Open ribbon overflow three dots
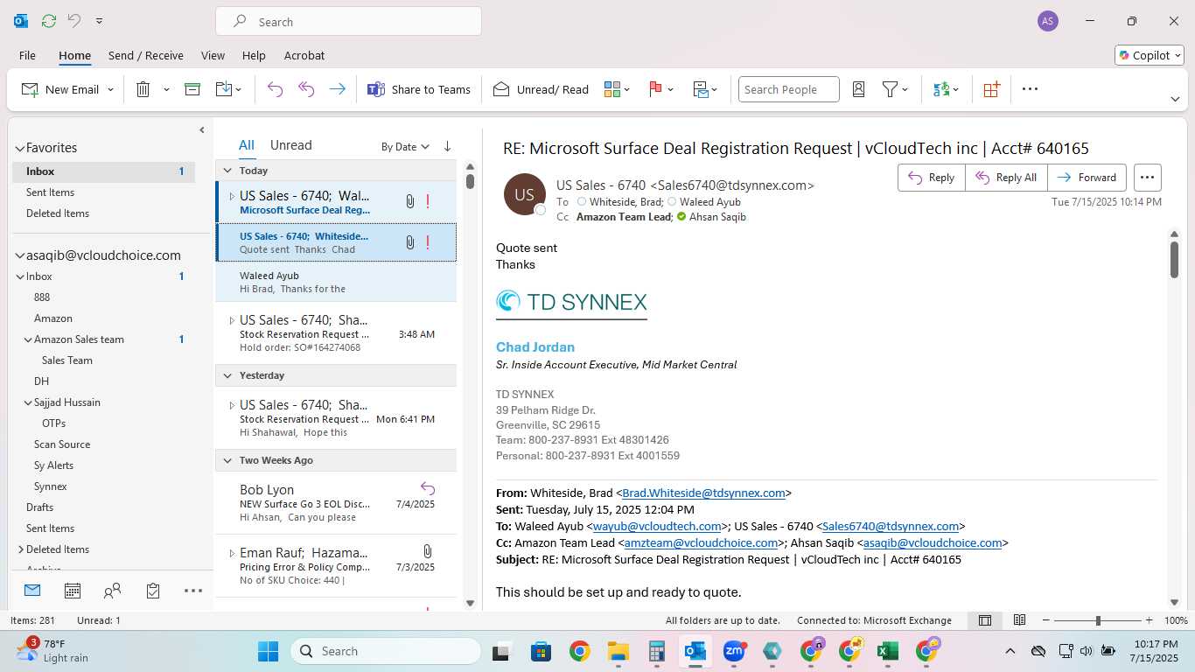The width and height of the screenshot is (1195, 672). coord(1030,89)
